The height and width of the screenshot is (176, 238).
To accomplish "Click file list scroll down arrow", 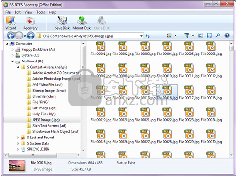I will [x=231, y=155].
